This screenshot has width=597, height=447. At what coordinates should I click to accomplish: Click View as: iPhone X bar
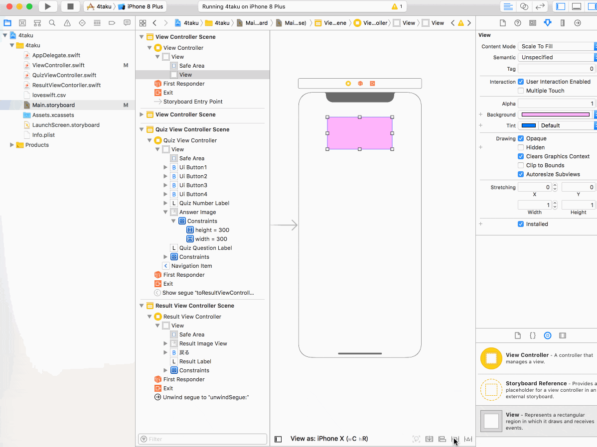tap(329, 439)
